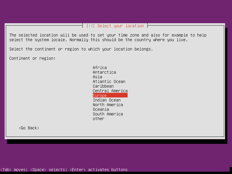Screen dimensions: 232x174
Task: Choose Asia in the location list
Action: click(x=97, y=77)
